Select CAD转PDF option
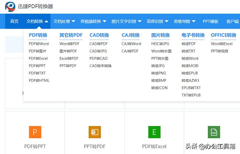 click(x=99, y=44)
